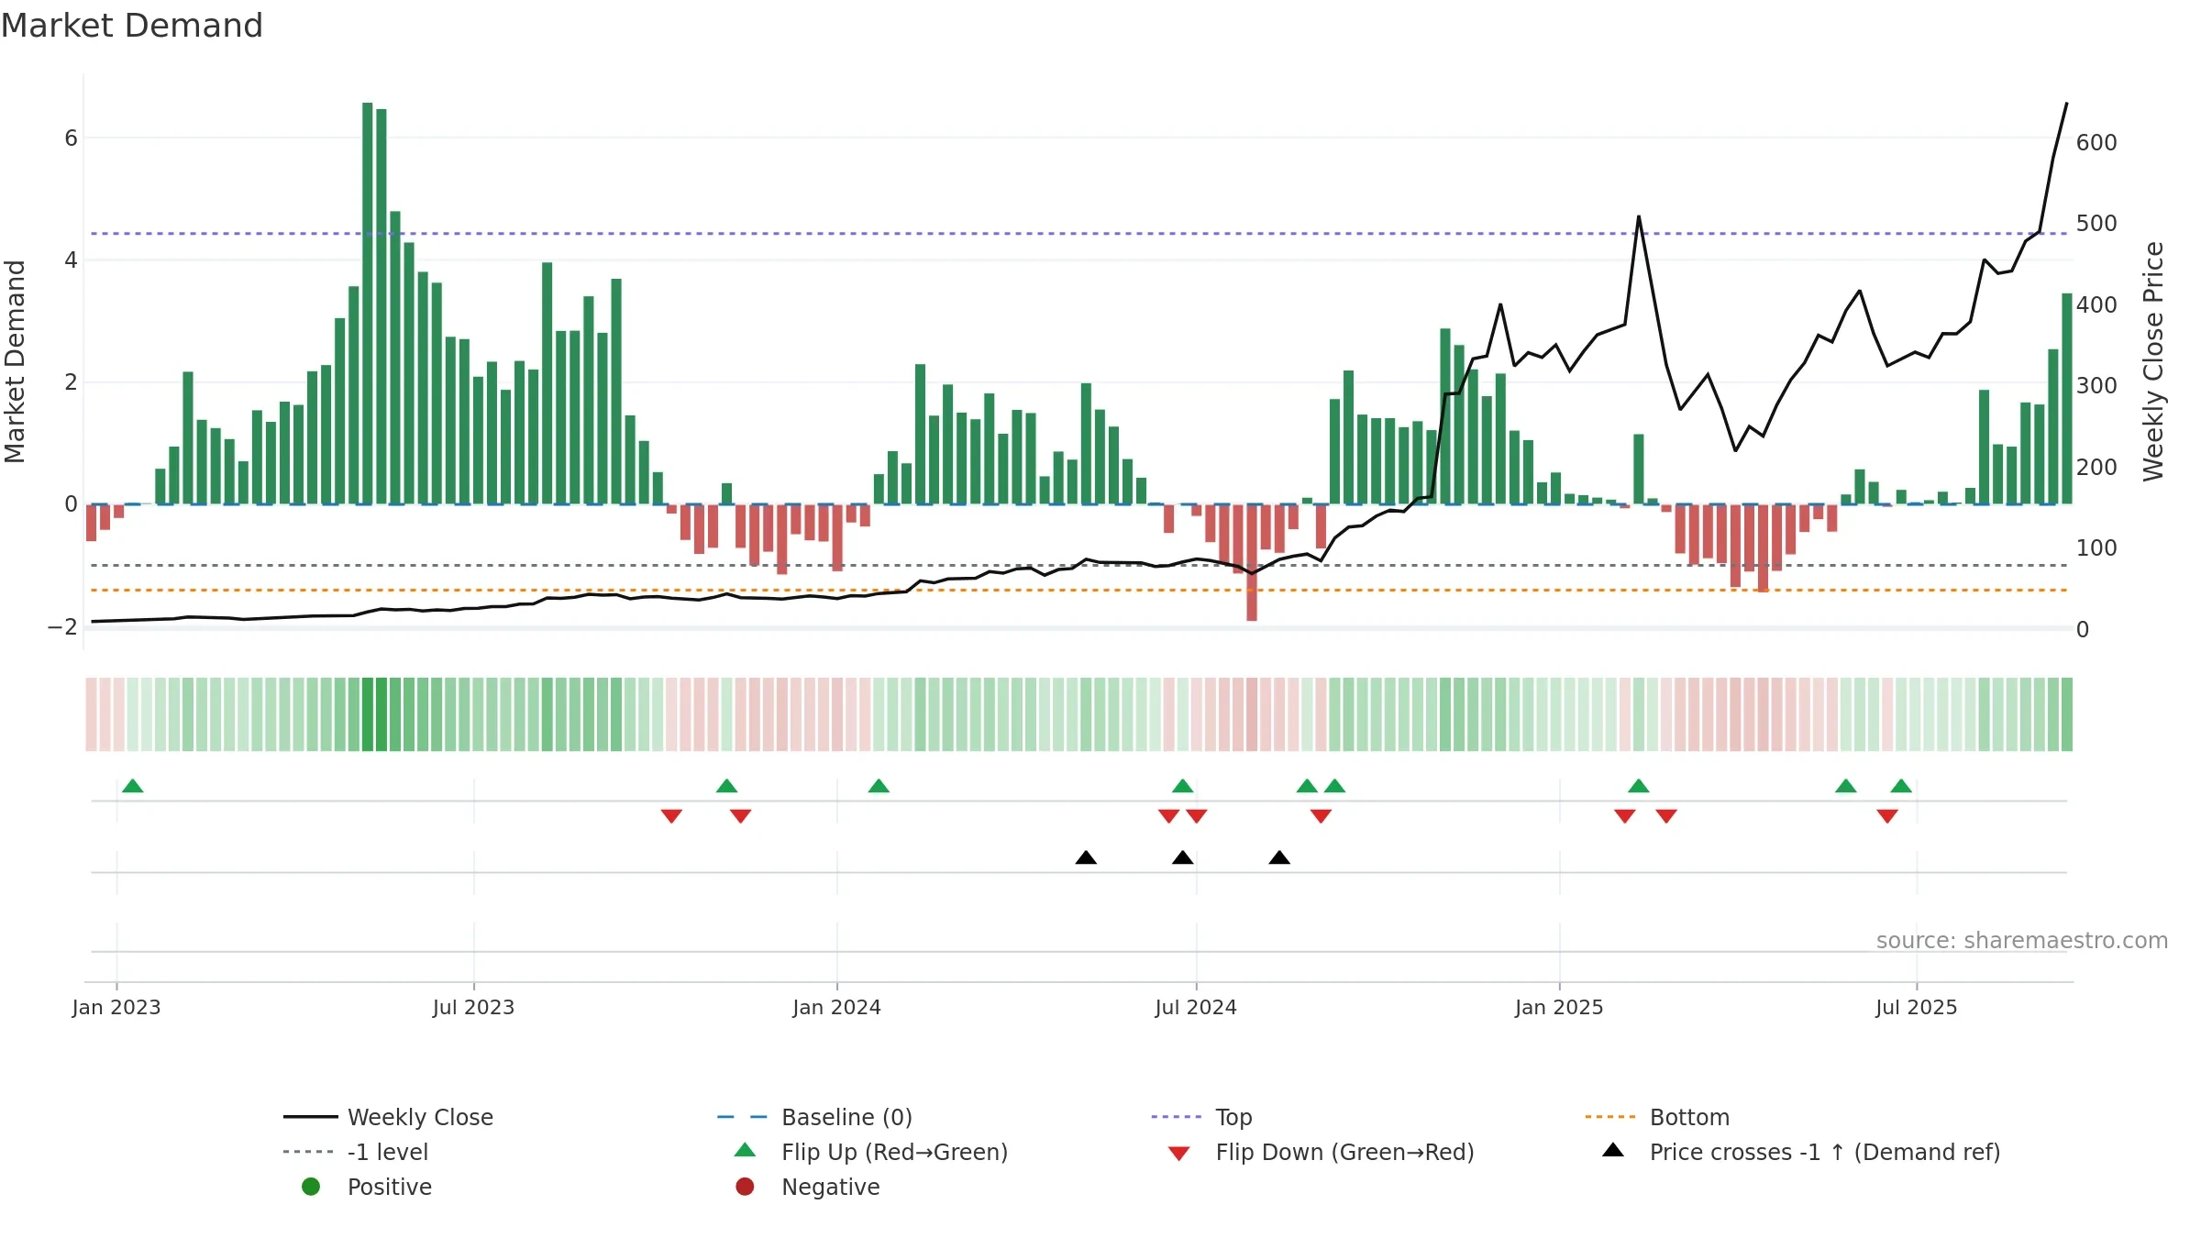Click the 500 tick on the price axis
The height and width of the screenshot is (1238, 2201).
[2096, 223]
